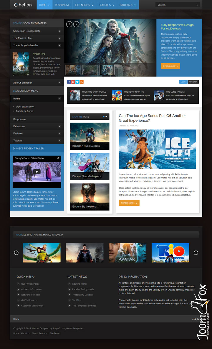Open Dark Style Demo submenu link

pos(24,111)
